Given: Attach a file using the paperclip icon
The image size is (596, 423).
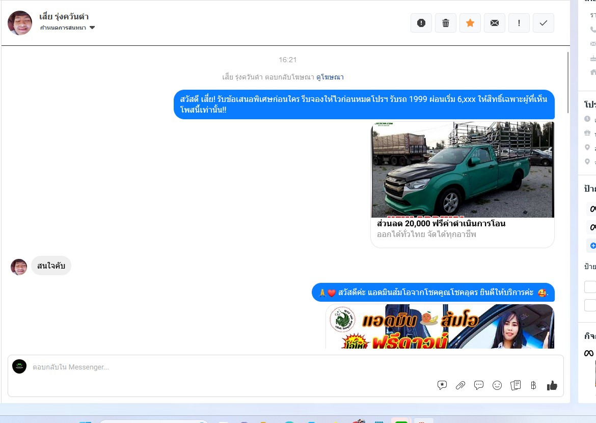Looking at the screenshot, I should [x=460, y=385].
